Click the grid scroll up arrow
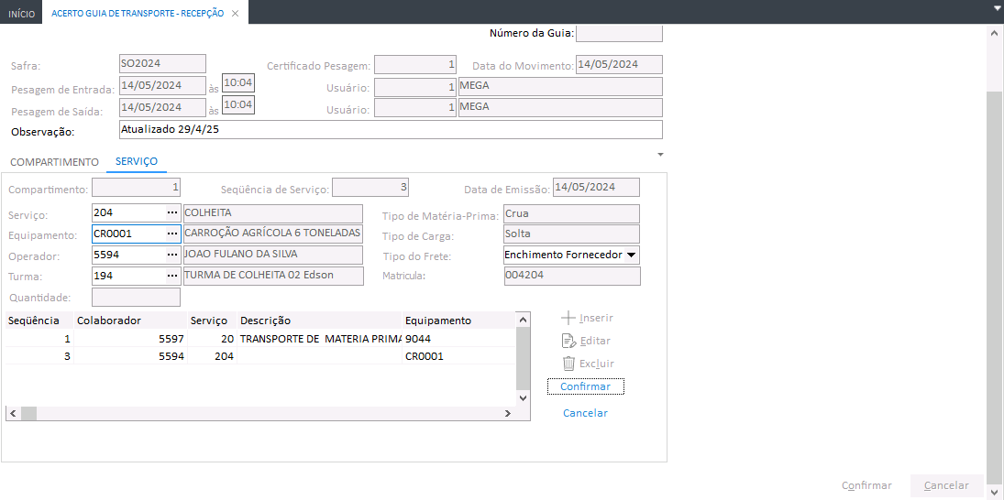This screenshot has width=1004, height=500. pos(524,319)
